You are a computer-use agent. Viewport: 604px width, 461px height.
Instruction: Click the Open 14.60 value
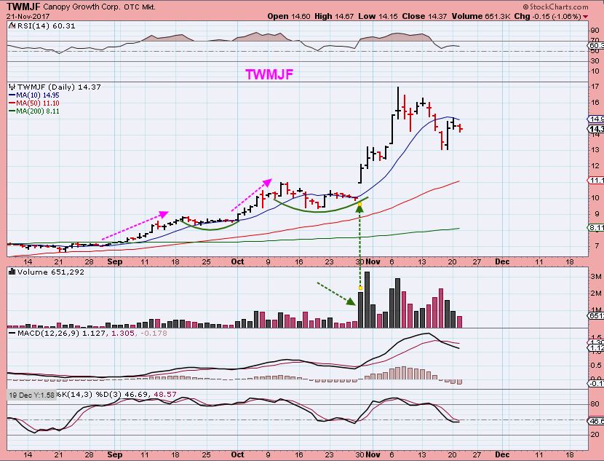point(289,16)
